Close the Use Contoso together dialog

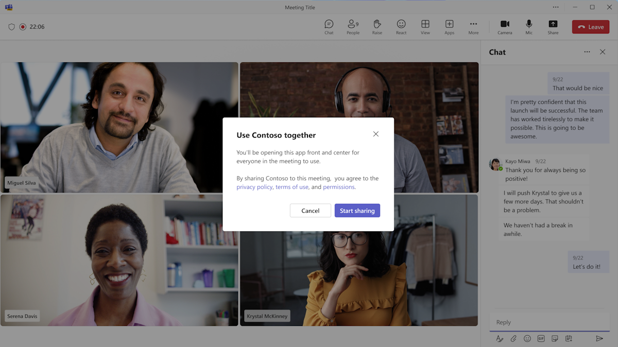tap(376, 134)
